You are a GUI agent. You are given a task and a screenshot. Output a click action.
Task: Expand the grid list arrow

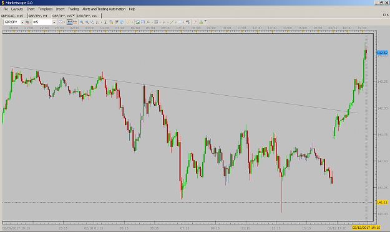click(x=160, y=22)
